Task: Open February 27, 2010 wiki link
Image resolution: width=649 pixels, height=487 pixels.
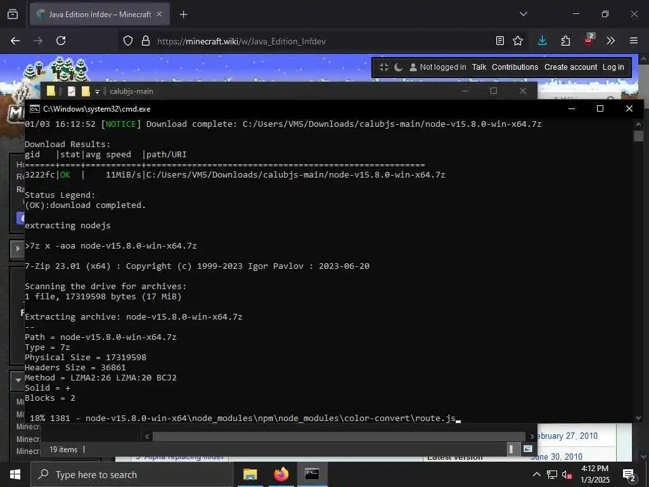Action: (567, 436)
